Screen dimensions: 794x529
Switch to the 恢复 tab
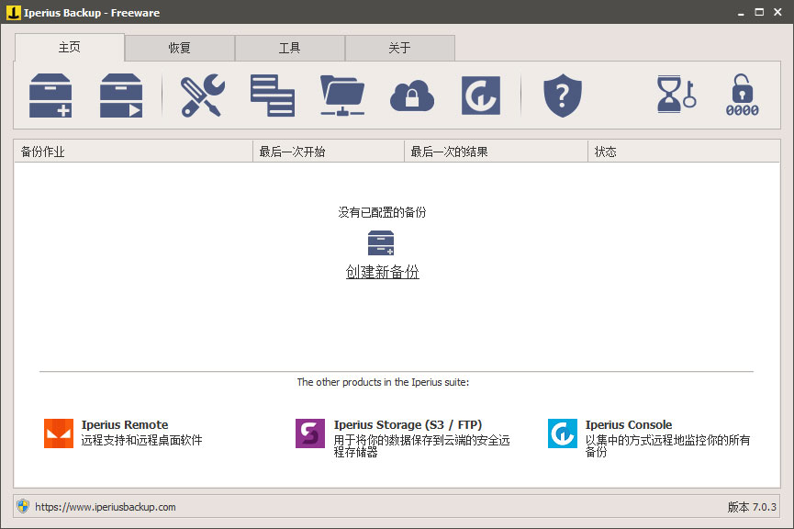[x=180, y=48]
